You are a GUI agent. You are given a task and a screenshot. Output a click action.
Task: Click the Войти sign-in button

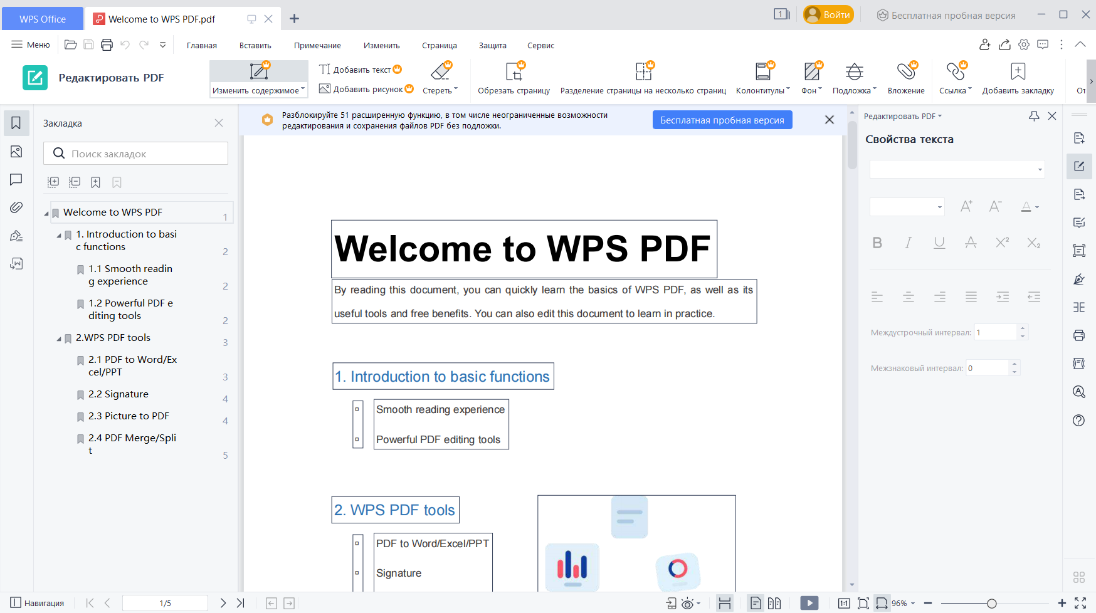tap(828, 14)
